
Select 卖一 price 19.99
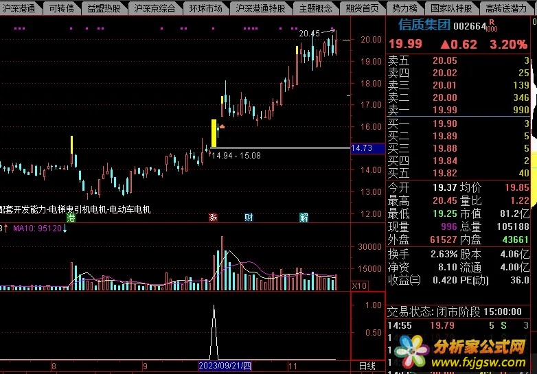point(444,110)
